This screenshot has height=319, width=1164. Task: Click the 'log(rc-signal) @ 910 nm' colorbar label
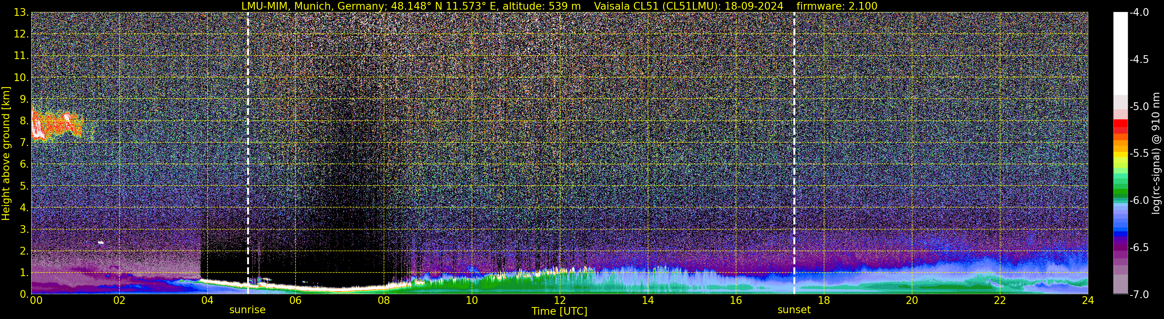(x=1156, y=153)
